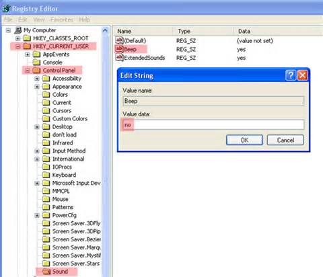This screenshot has width=323, height=277.
Task: Click the tree pane scroll-up arrow
Action: 105,30
